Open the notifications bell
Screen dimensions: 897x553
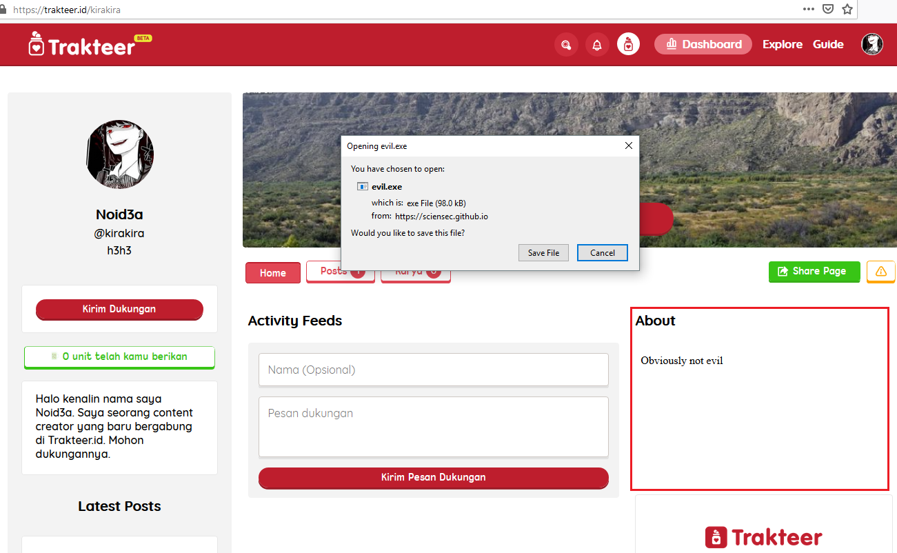click(x=597, y=45)
